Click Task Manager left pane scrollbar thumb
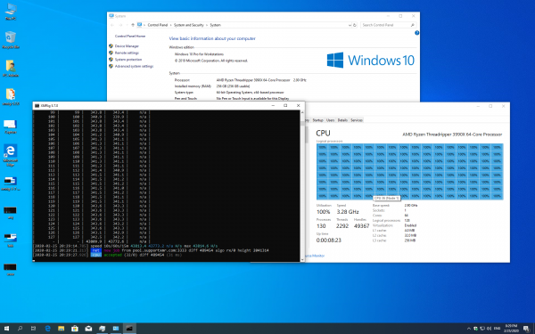This screenshot has width=535, height=334. tap(307, 134)
